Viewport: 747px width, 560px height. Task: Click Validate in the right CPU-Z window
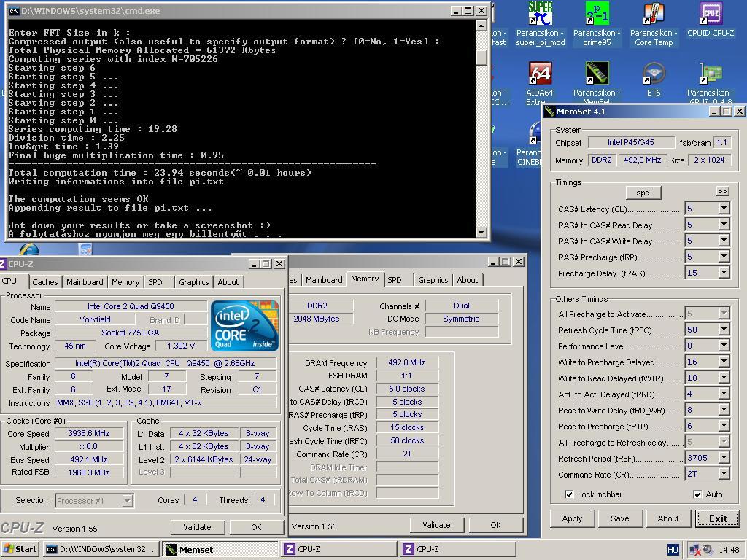(436, 525)
